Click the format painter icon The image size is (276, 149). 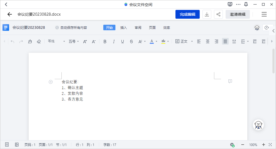click(30, 42)
